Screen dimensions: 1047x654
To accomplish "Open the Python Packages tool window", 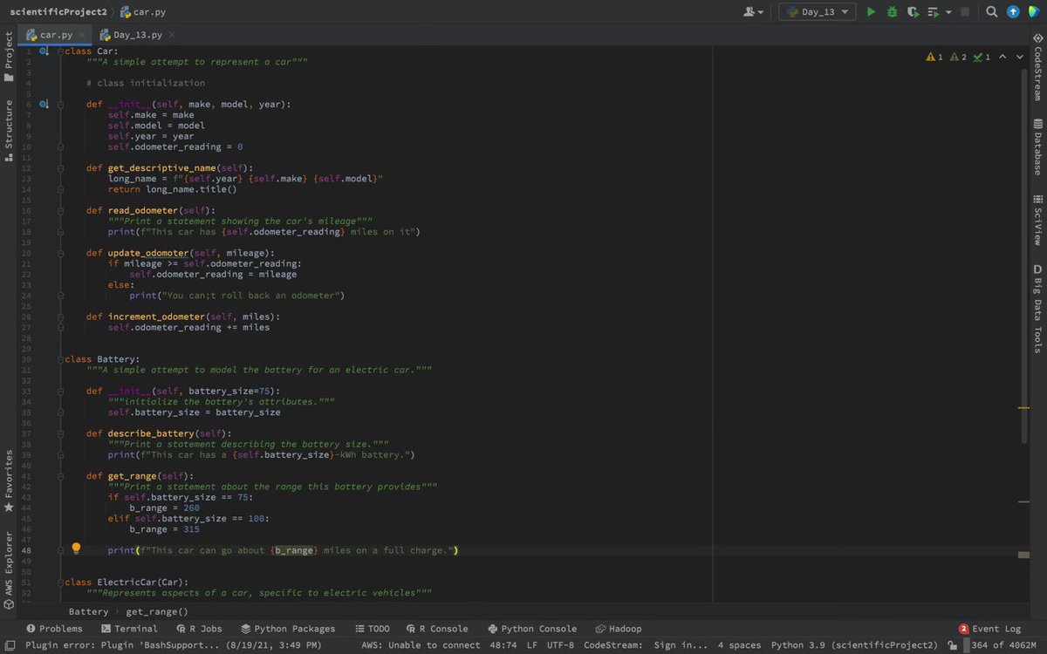I will click(x=288, y=629).
